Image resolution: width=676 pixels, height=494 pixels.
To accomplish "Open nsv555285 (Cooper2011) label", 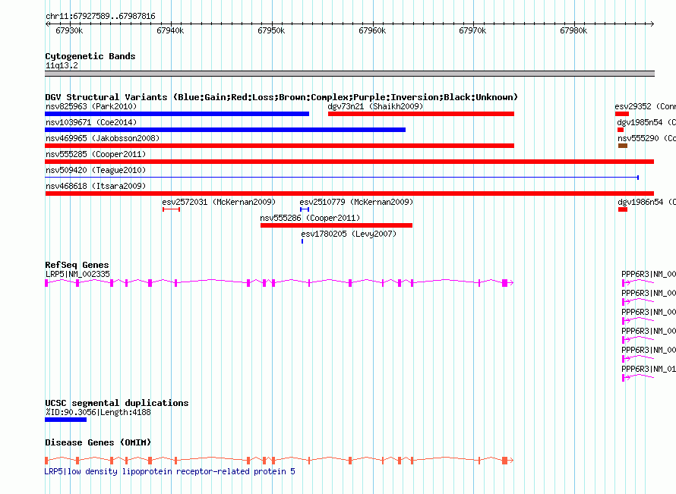I will coord(96,154).
